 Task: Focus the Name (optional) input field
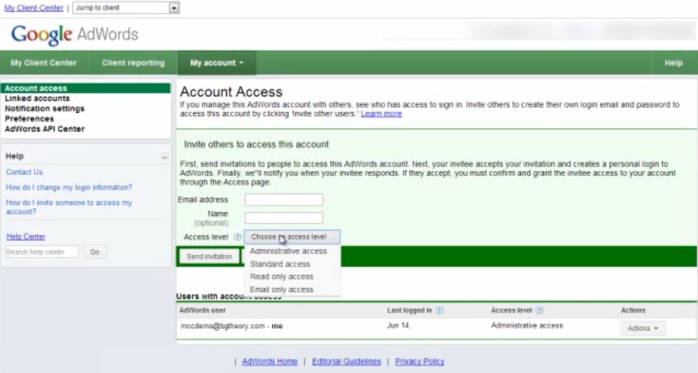click(x=284, y=218)
